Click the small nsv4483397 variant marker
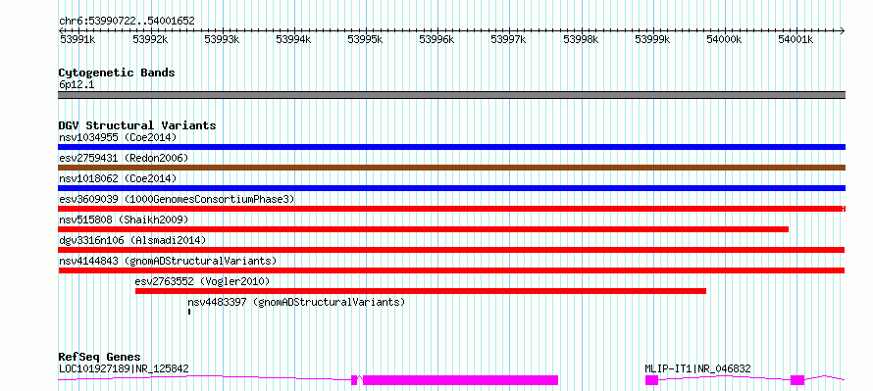The height and width of the screenshot is (391, 873). (189, 312)
